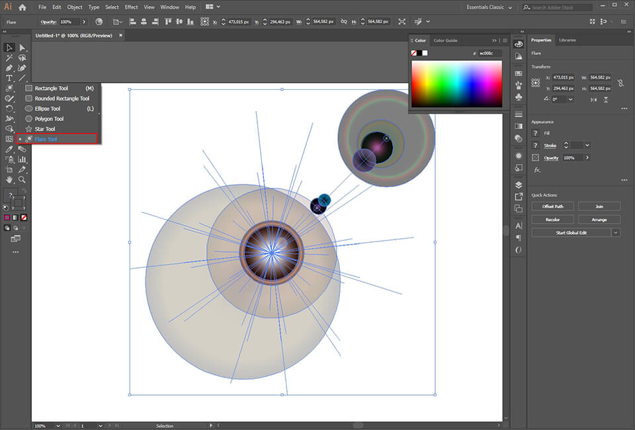Select the Direct Selection tool

(x=21, y=48)
